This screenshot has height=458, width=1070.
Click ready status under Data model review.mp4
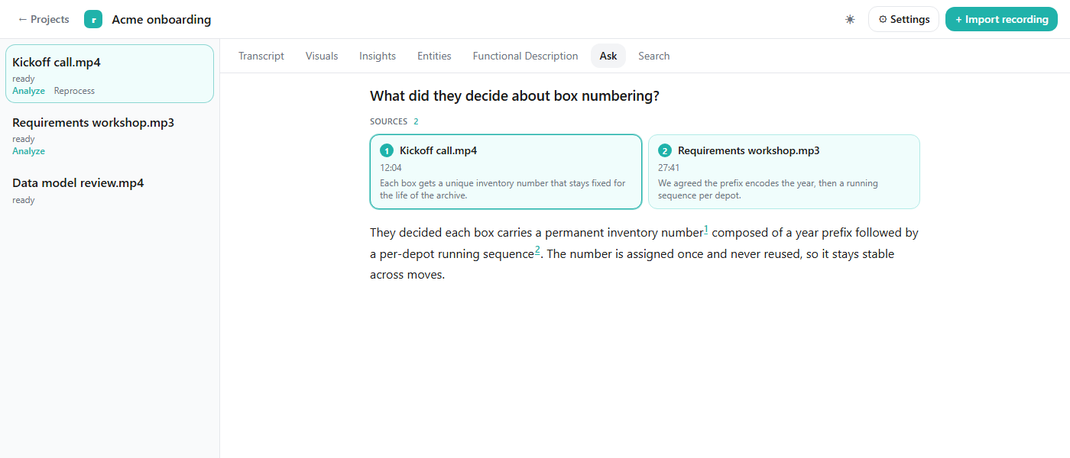(x=24, y=200)
